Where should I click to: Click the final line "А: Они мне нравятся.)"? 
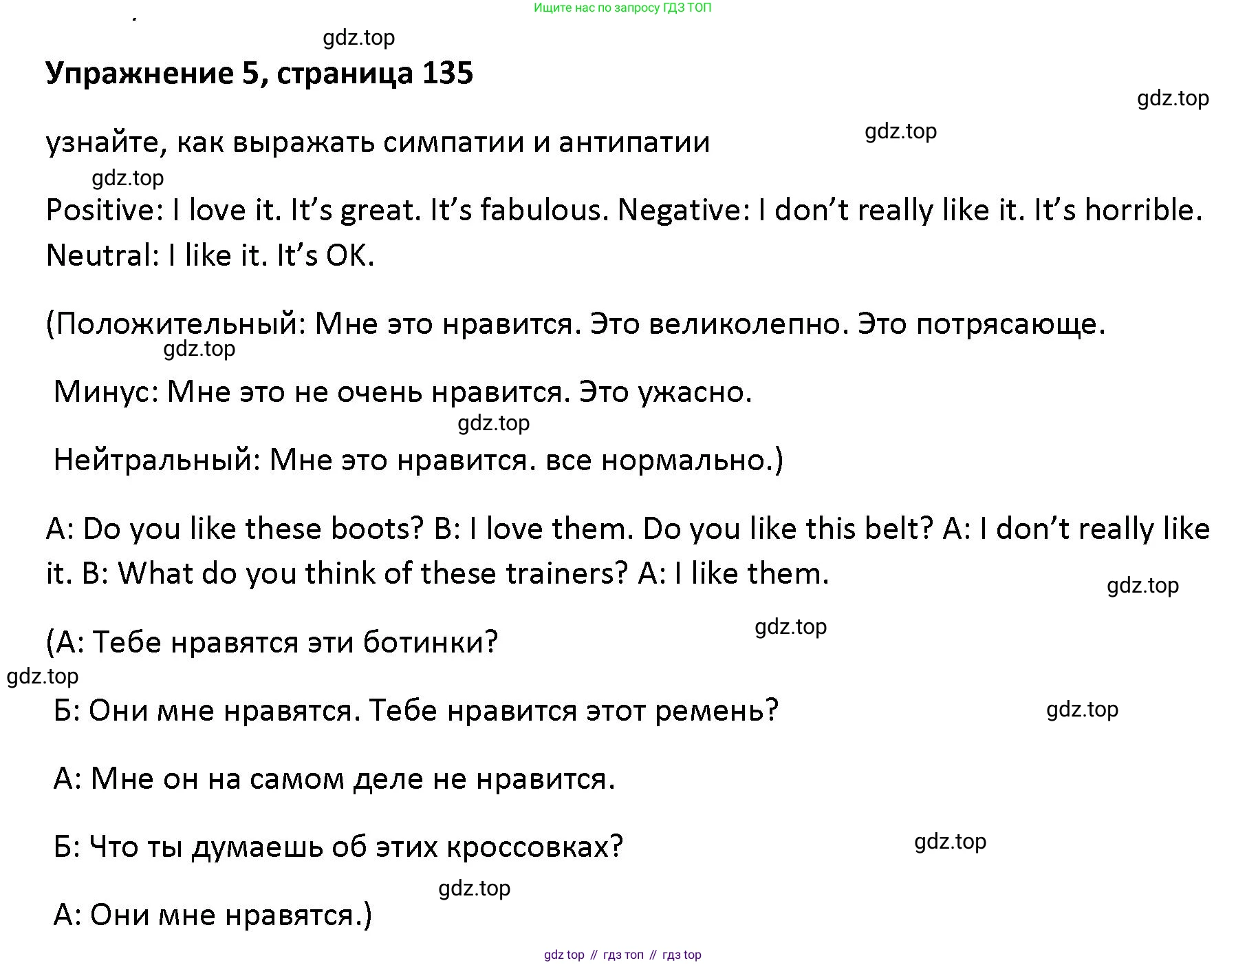coord(213,915)
